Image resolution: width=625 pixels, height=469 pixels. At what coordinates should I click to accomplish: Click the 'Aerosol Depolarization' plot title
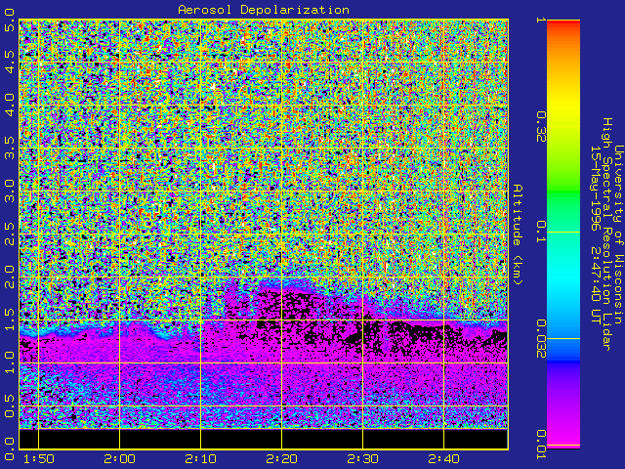pyautogui.click(x=264, y=10)
